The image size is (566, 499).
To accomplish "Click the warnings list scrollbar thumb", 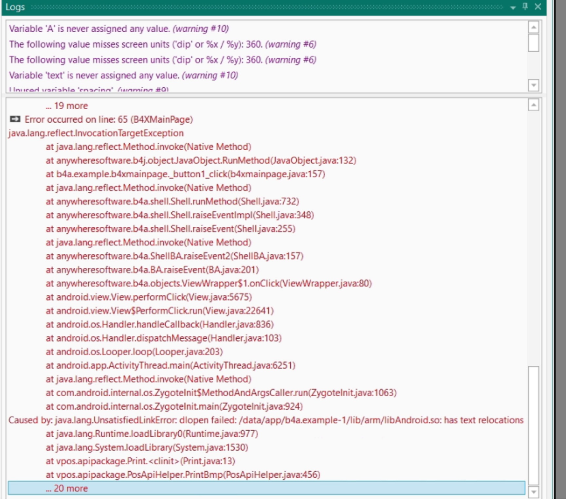I will [x=534, y=43].
